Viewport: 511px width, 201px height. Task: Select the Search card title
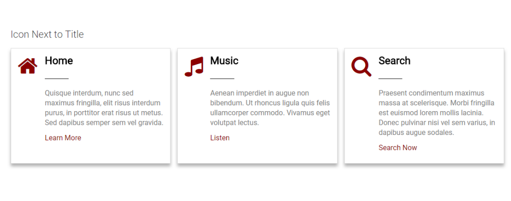pyautogui.click(x=394, y=61)
